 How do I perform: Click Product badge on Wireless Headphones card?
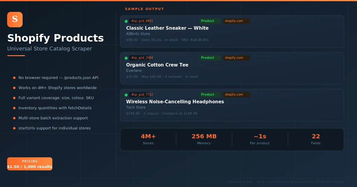210,95
